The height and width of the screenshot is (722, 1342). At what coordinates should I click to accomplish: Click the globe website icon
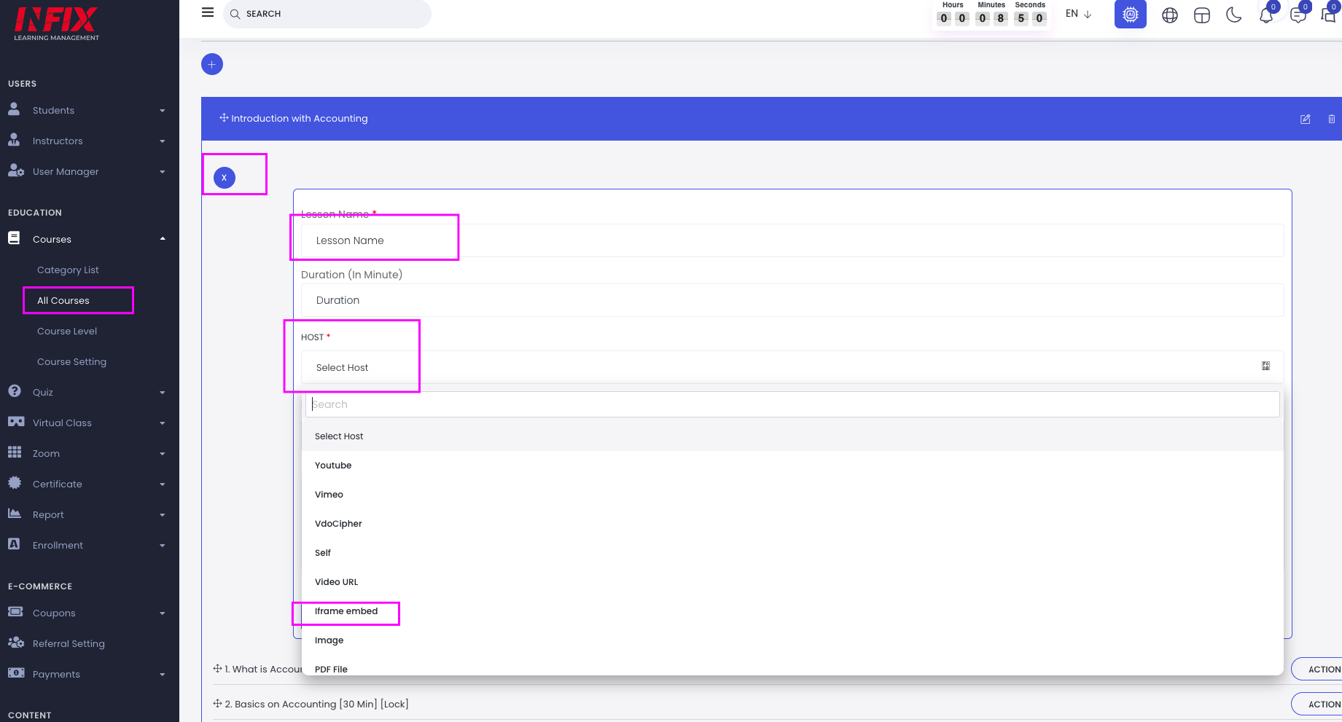click(1170, 15)
